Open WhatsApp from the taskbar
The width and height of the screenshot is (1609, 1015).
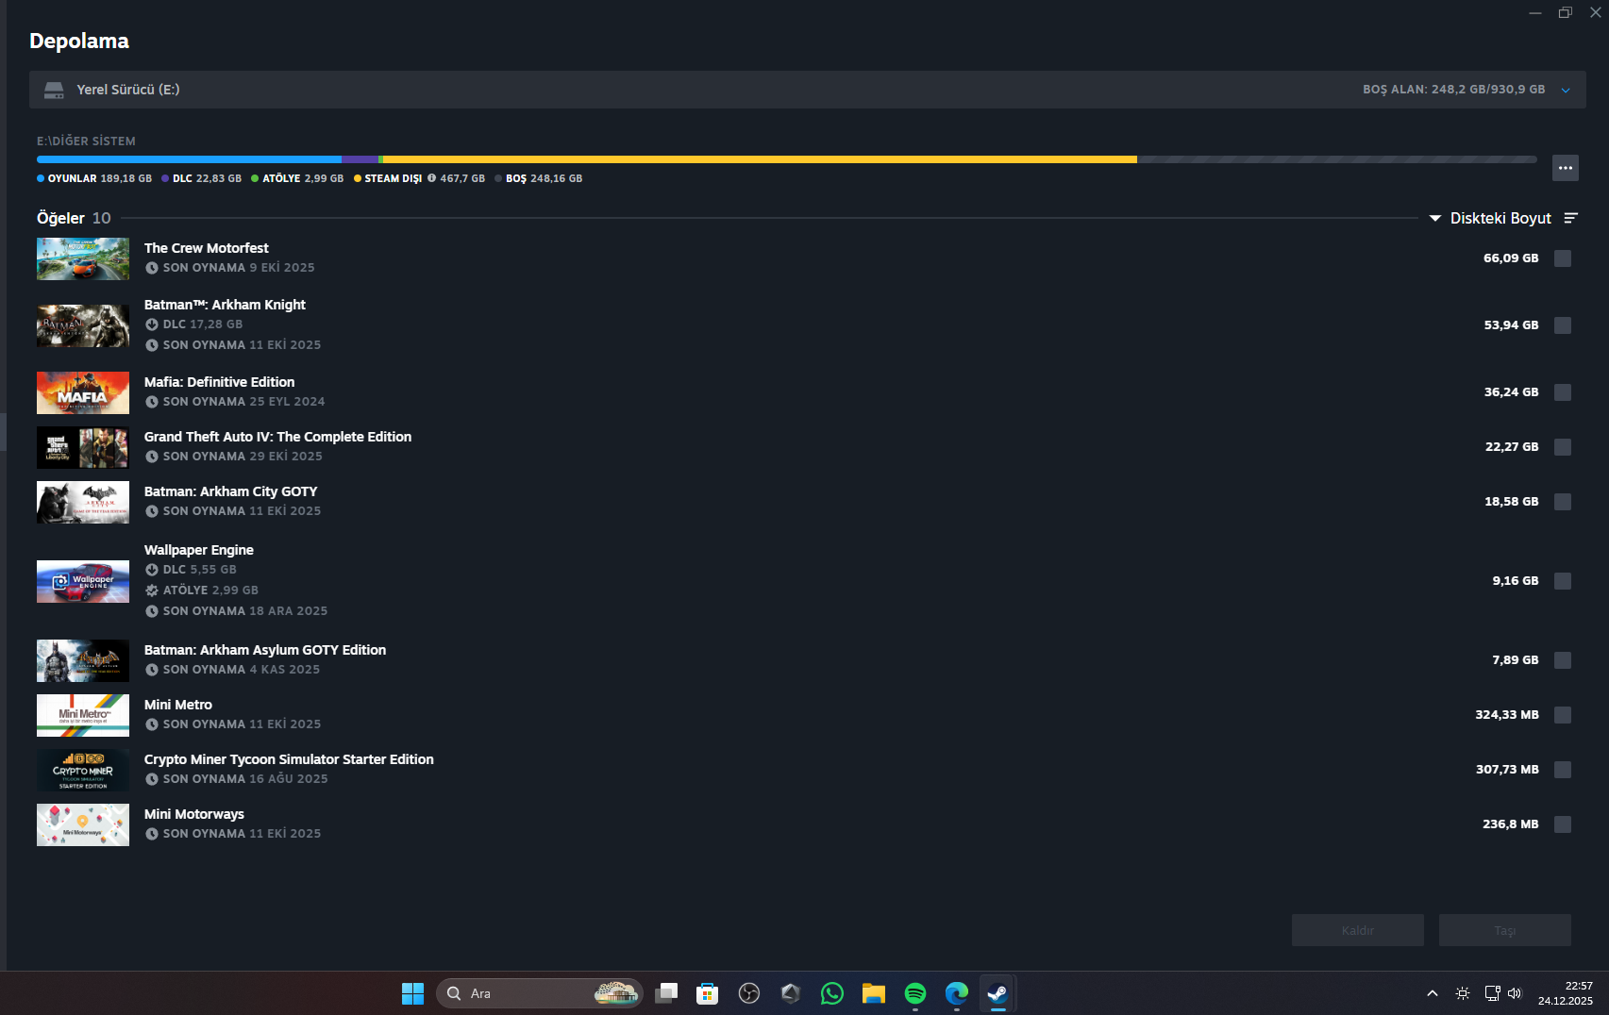(x=832, y=993)
